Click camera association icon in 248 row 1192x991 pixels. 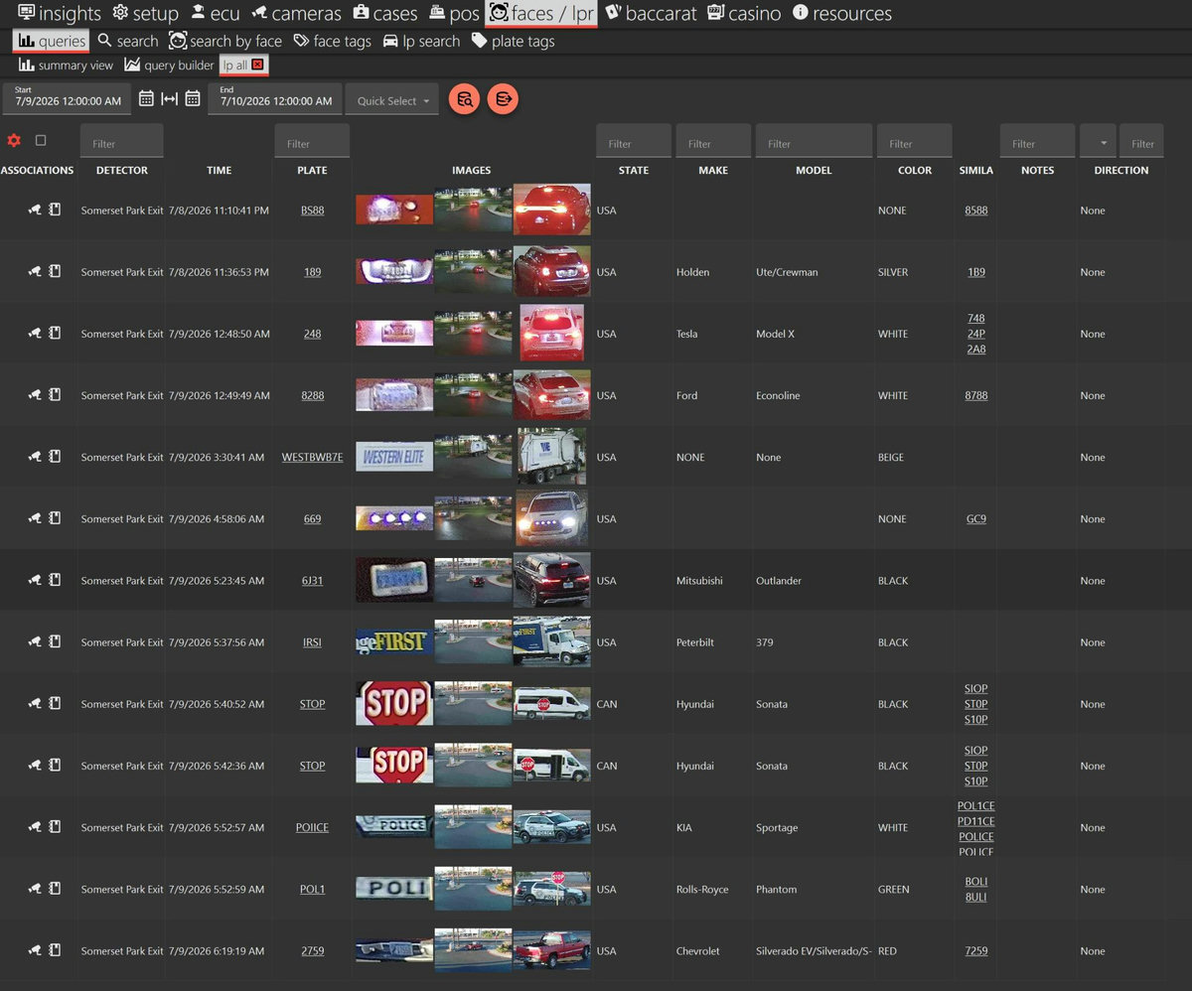(x=35, y=334)
